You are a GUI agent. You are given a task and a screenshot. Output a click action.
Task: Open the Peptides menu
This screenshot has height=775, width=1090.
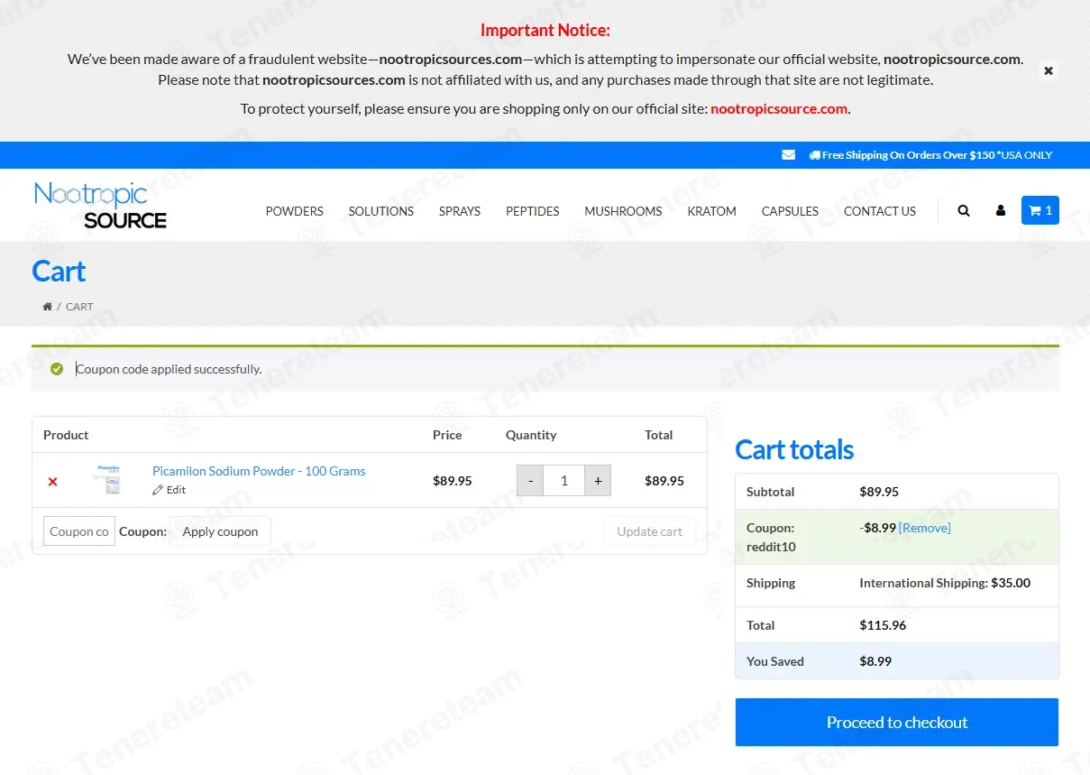pos(533,211)
